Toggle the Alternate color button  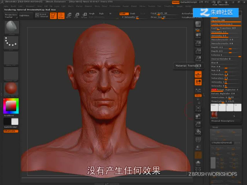point(11,131)
